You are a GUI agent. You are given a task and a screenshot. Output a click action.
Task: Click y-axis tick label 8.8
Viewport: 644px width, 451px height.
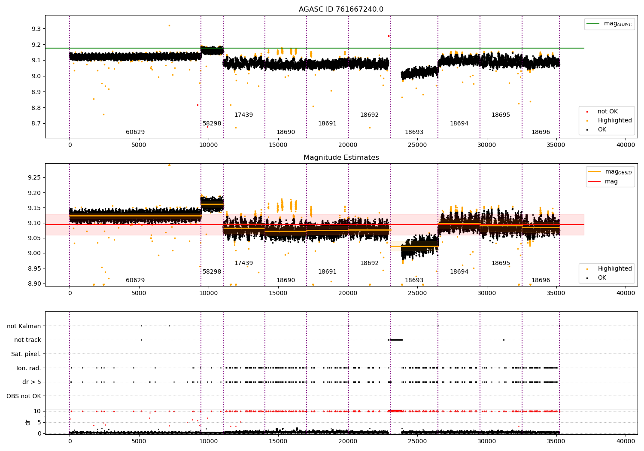(36, 108)
